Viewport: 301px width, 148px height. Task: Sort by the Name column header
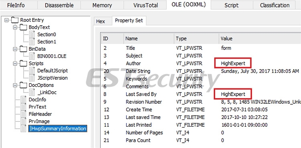click(149, 39)
